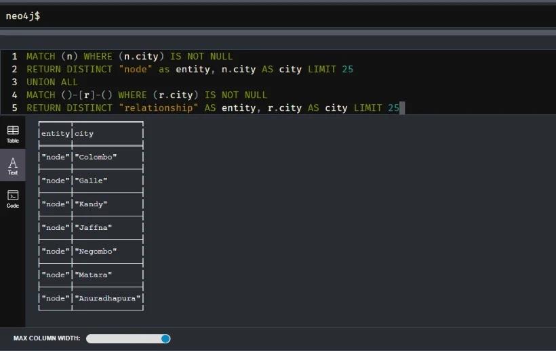Select the "Matara" cell
The height and width of the screenshot is (351, 556).
94,275
